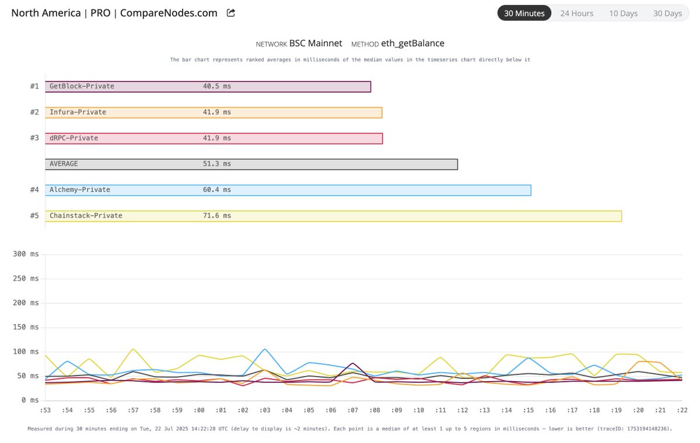Click the Infura-Private bar at 41.9 ms

click(213, 112)
